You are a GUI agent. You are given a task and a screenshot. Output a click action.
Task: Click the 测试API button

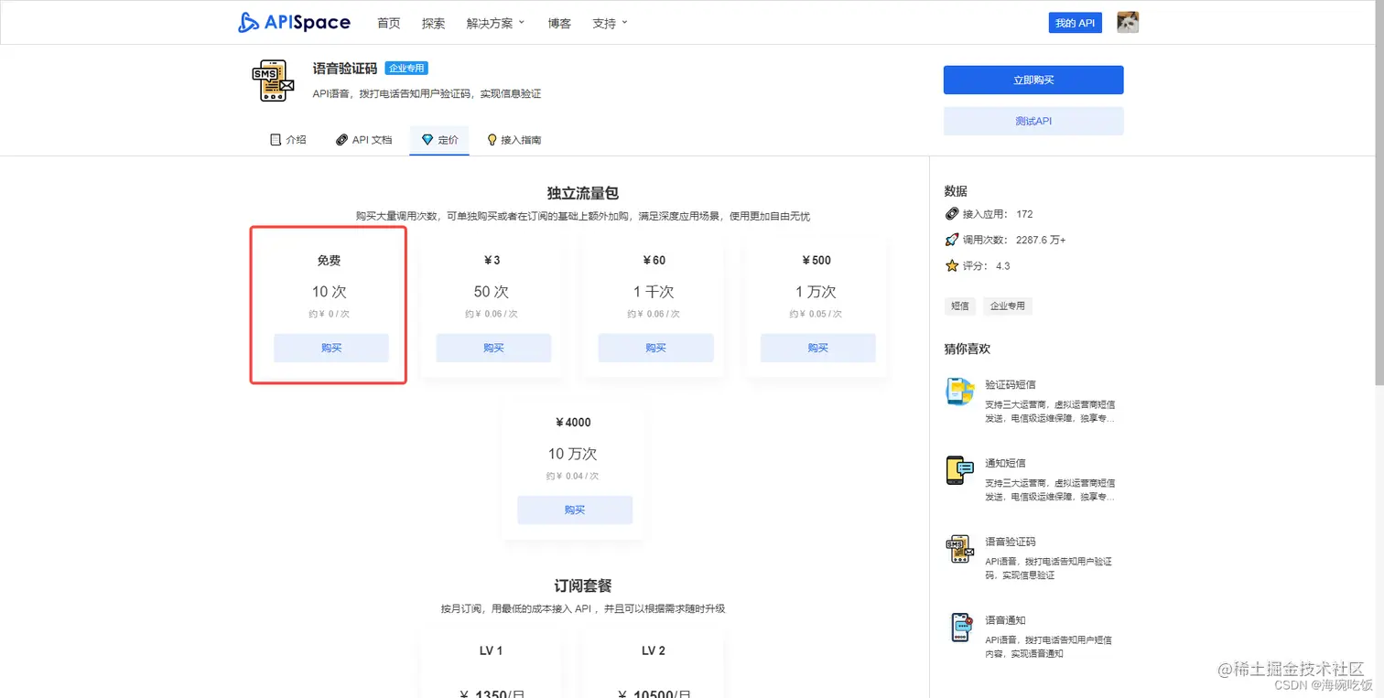1033,121
